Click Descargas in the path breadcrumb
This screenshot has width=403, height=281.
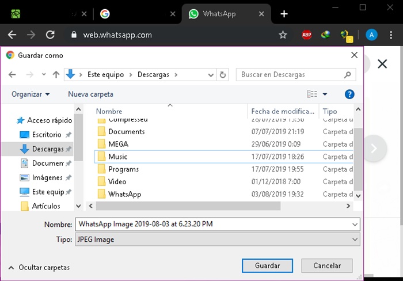click(x=154, y=74)
